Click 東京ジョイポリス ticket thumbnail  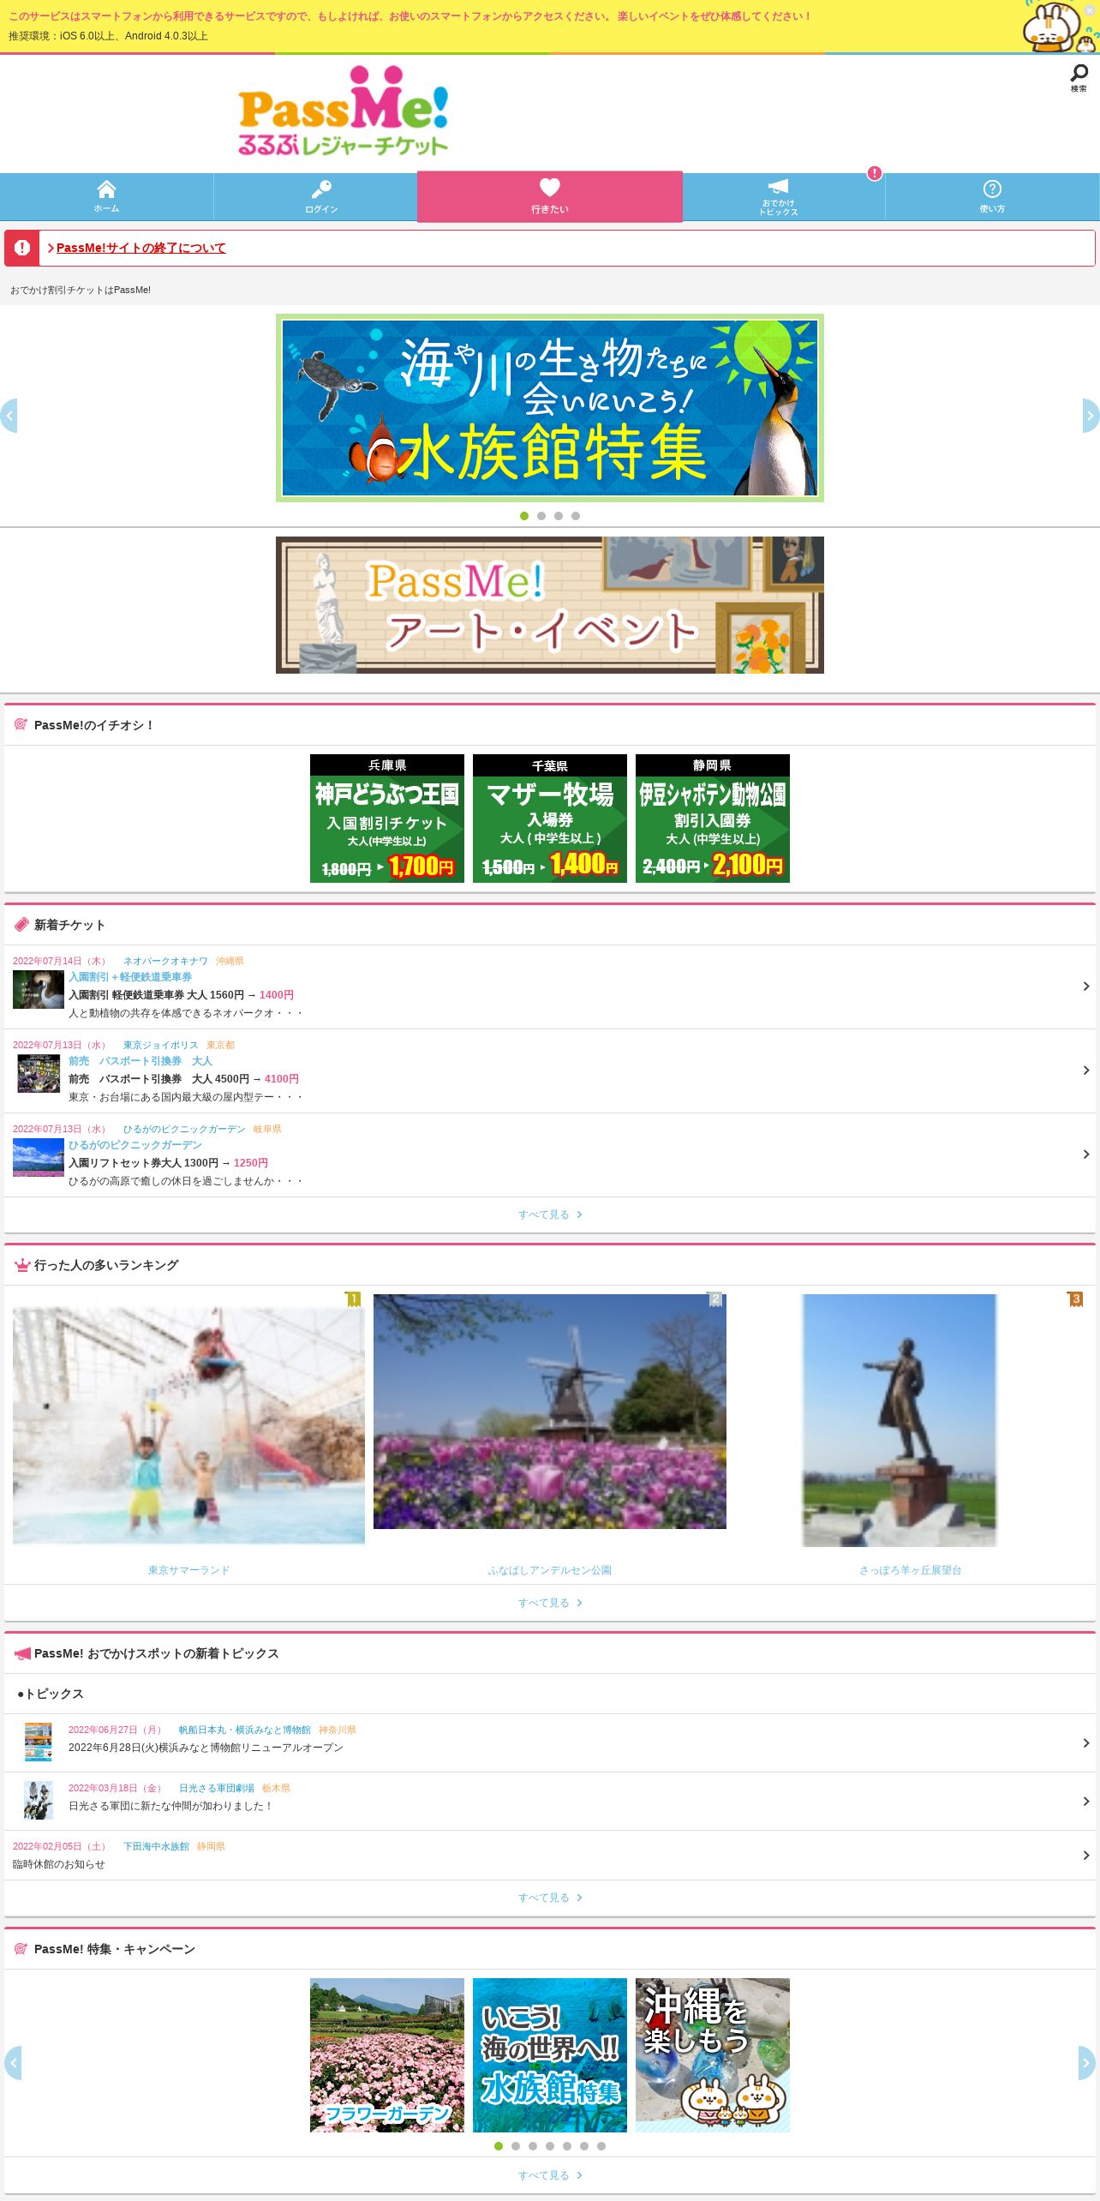[x=39, y=1073]
